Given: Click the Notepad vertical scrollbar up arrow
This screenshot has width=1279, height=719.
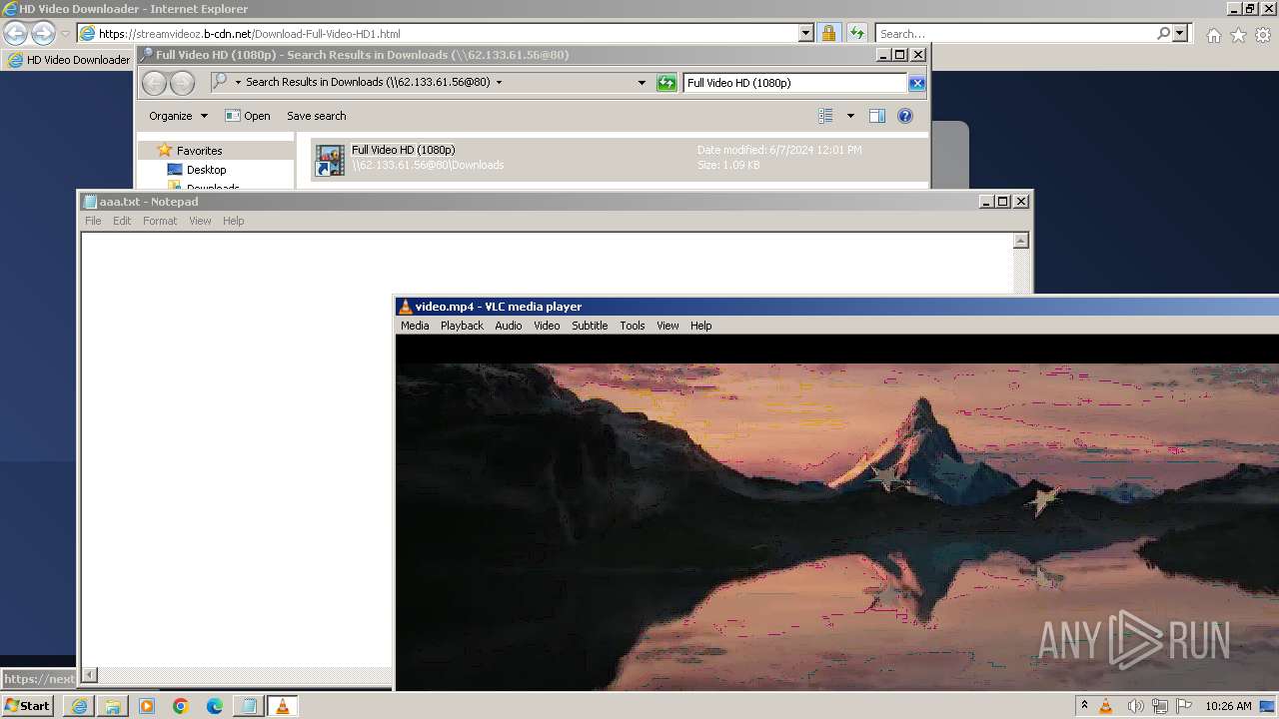Looking at the screenshot, I should click(x=1021, y=241).
